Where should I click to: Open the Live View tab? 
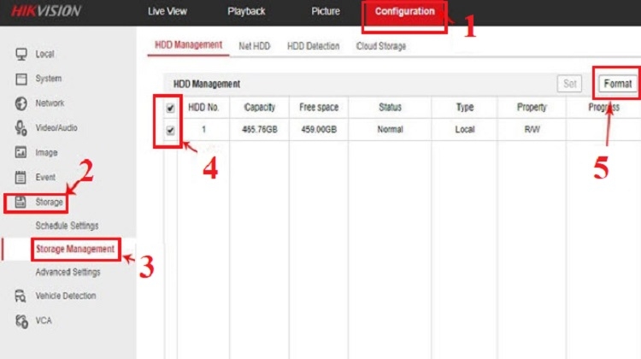(x=168, y=11)
